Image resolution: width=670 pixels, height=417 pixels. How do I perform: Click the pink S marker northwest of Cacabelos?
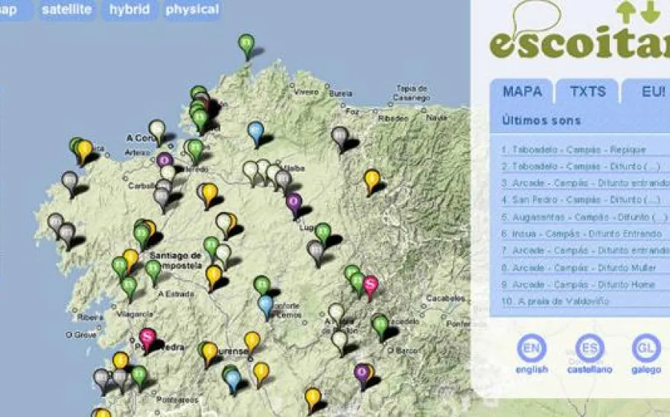[x=371, y=287]
